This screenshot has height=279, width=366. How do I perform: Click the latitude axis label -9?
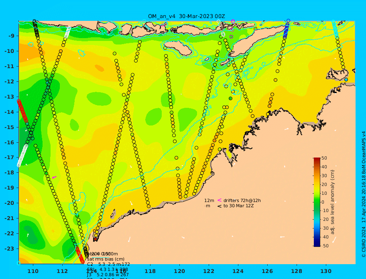pyautogui.click(x=11, y=36)
